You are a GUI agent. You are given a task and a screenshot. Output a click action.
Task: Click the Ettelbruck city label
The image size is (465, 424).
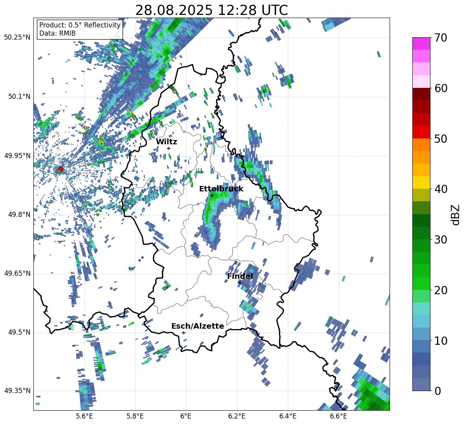pos(221,189)
